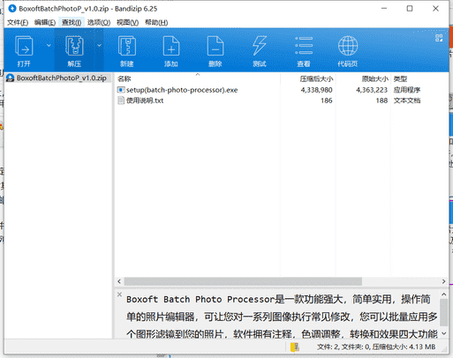Click the comment pane vertical scrollbar thumb
Viewport: 453px width, 358px height.
pyautogui.click(x=444, y=313)
